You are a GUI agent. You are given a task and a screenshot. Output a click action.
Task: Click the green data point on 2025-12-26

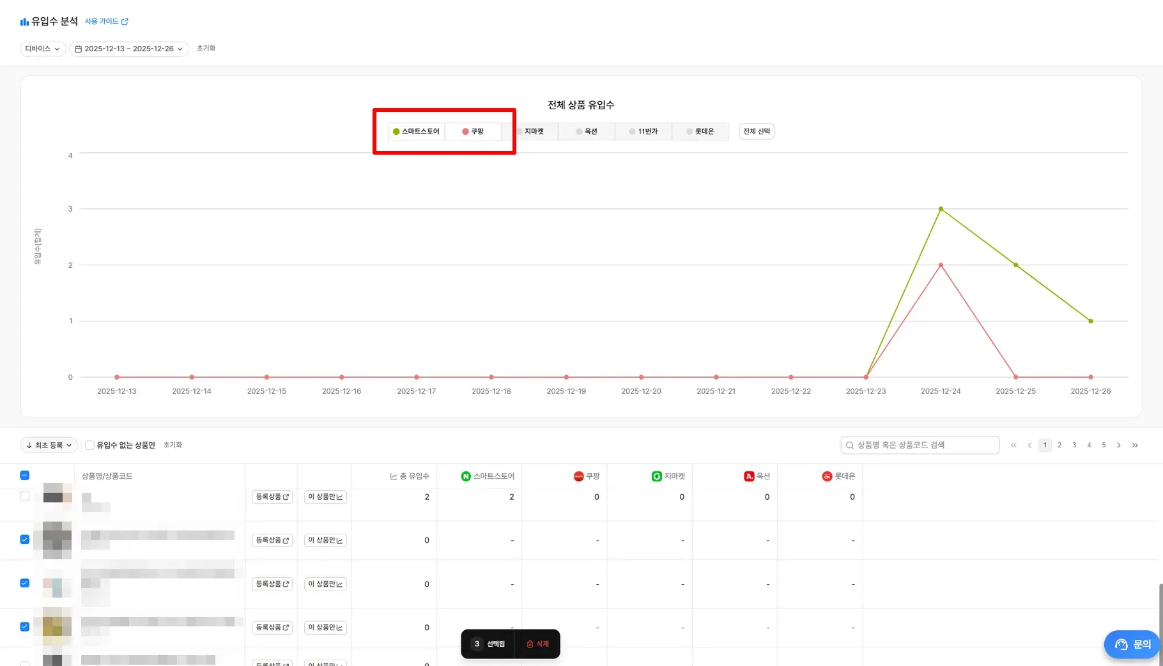coord(1091,321)
